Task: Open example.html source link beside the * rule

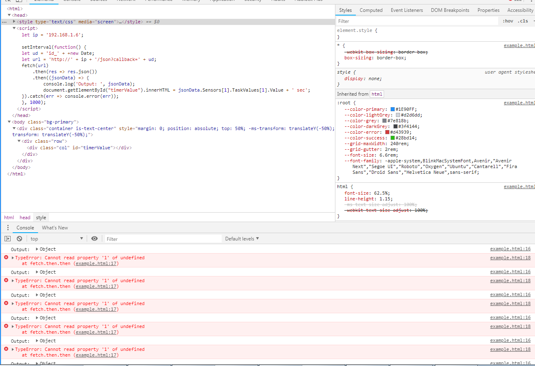Action: 519,46
